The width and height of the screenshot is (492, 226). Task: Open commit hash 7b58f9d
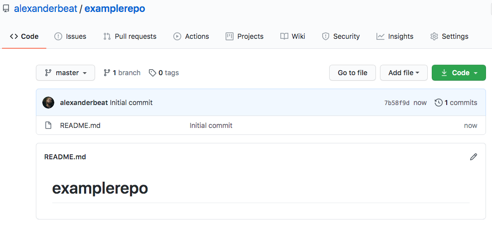(397, 103)
